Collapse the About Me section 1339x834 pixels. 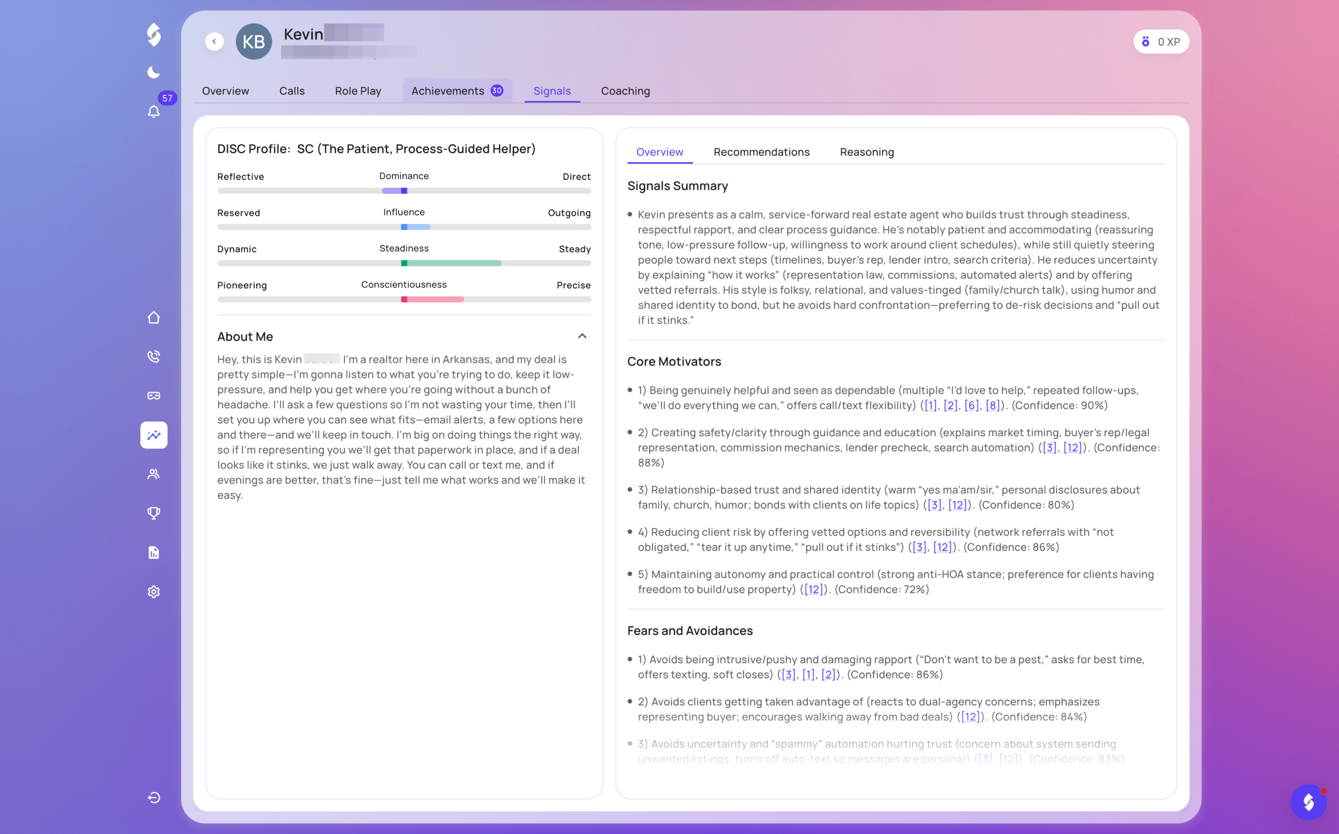582,336
